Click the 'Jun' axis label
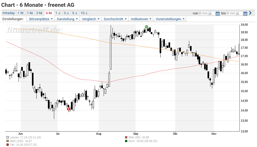This screenshot has height=147, width=257. click(x=20, y=134)
